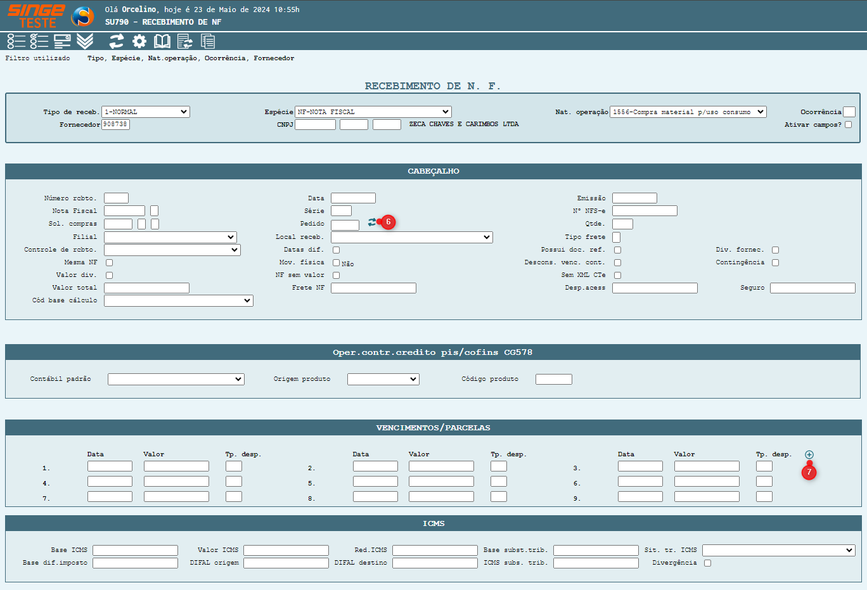Expand the Nat. operação dropdown

click(688, 112)
